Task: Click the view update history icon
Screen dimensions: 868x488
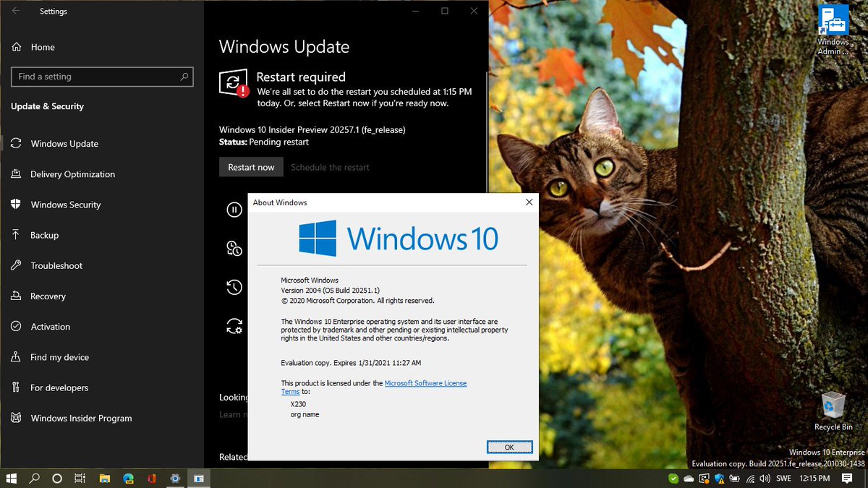Action: (x=234, y=287)
